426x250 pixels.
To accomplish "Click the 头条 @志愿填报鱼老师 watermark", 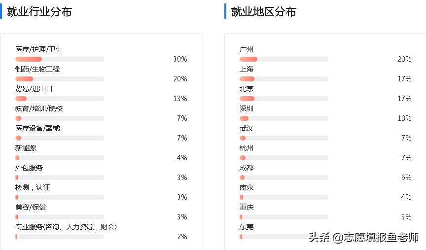I will (x=364, y=237).
